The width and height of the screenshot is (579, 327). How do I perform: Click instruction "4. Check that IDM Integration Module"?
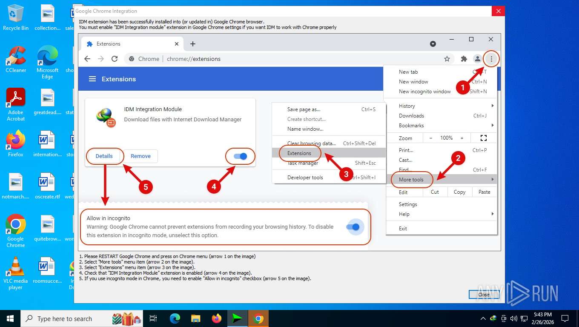click(x=166, y=273)
